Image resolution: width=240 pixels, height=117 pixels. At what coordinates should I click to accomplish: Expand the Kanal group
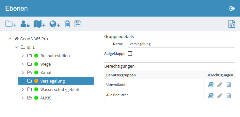(23, 73)
